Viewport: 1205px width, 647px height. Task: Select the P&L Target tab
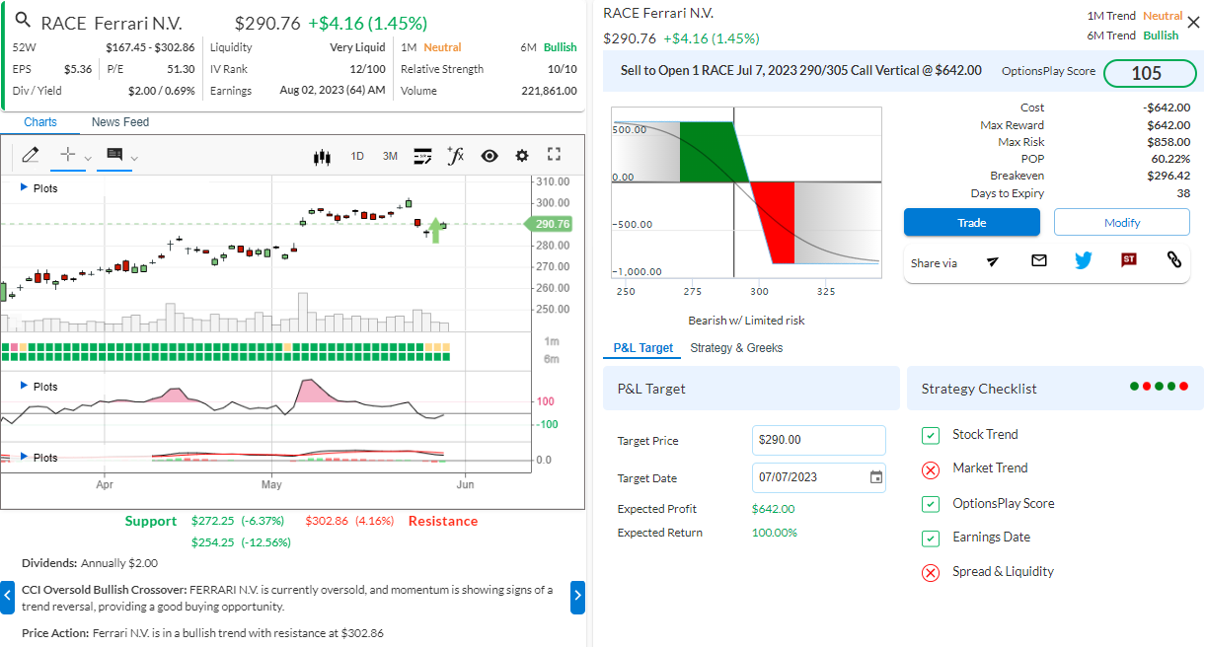point(643,348)
